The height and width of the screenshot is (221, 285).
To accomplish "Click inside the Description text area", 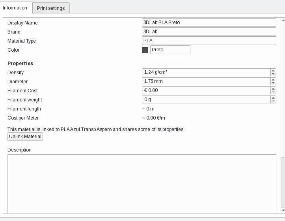I will coord(142,184).
